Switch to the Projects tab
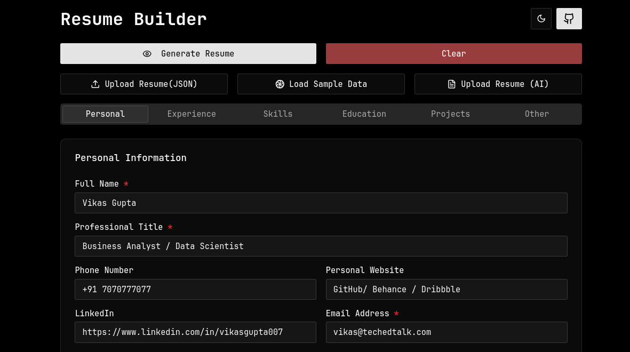 pos(450,114)
